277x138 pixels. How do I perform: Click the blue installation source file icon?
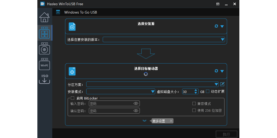click(72, 27)
